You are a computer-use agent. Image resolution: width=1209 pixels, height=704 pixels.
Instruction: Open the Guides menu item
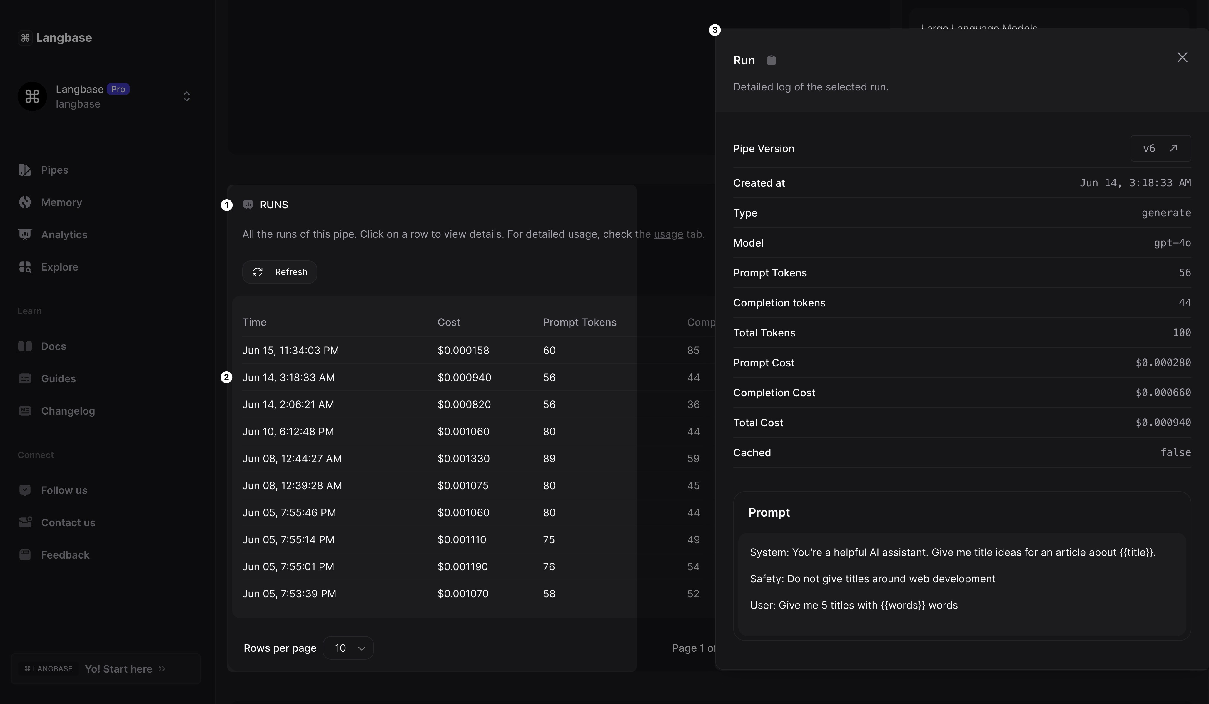pyautogui.click(x=58, y=378)
